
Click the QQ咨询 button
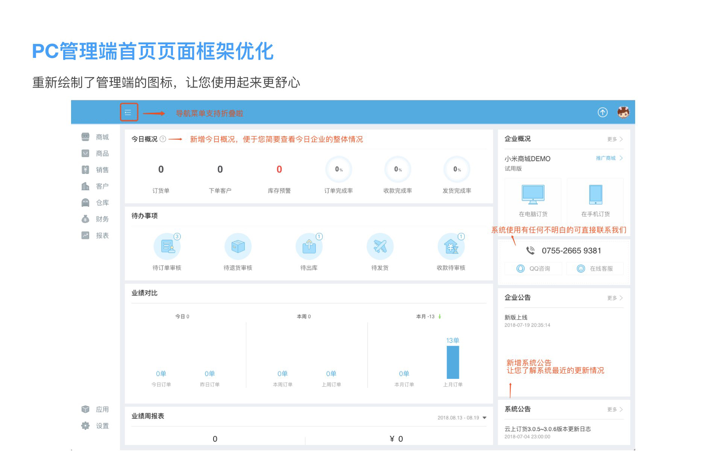[x=534, y=269]
